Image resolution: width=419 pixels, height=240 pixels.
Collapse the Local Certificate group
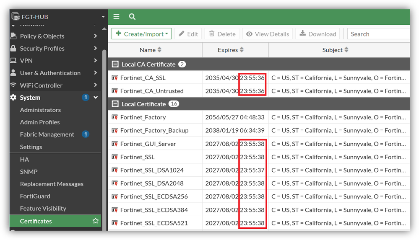115,104
